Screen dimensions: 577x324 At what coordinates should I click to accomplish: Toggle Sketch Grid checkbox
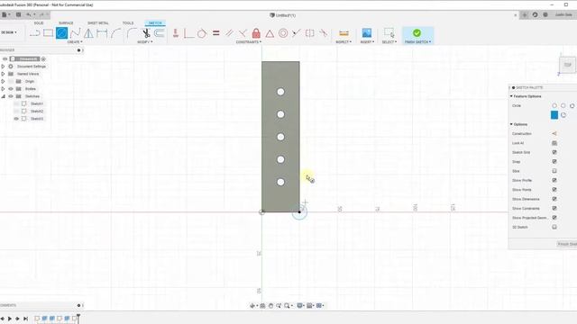click(554, 152)
